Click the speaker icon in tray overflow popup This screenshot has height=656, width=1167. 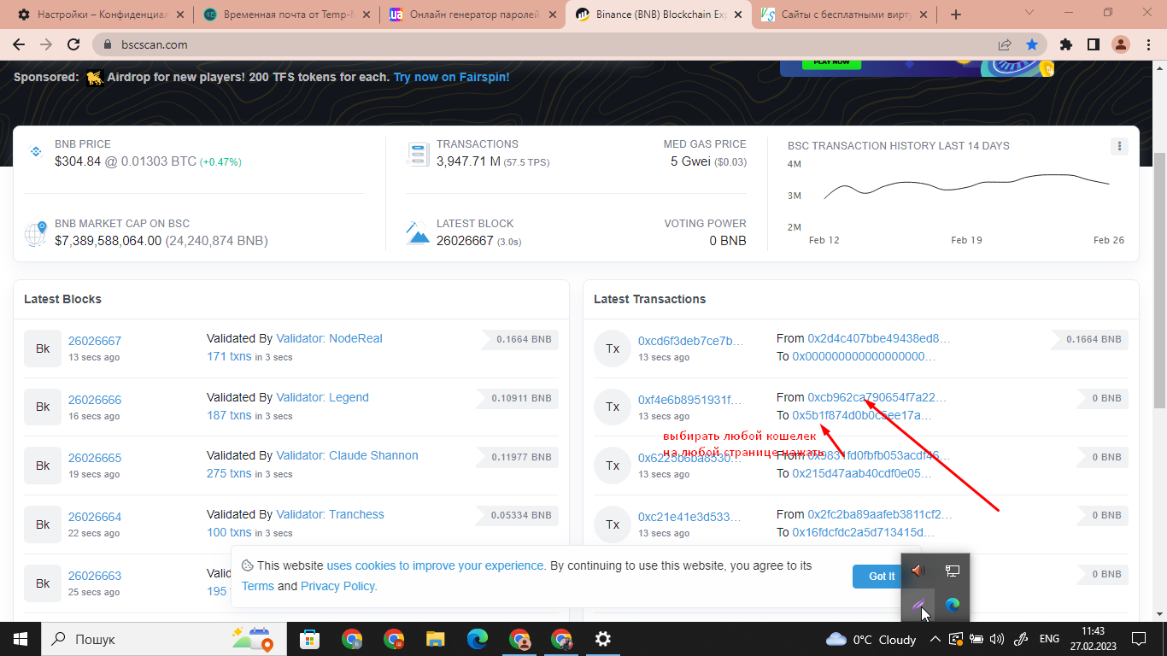tap(918, 571)
